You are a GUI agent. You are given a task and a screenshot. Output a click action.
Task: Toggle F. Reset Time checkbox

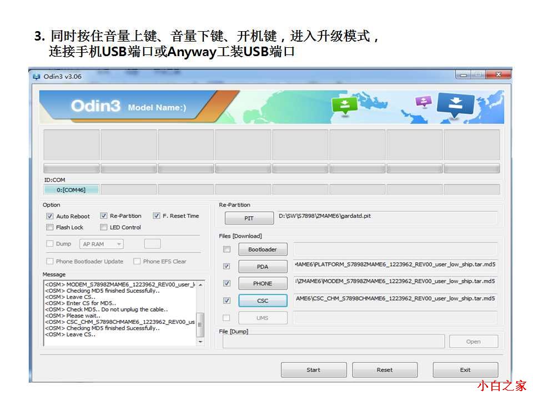pyautogui.click(x=157, y=216)
